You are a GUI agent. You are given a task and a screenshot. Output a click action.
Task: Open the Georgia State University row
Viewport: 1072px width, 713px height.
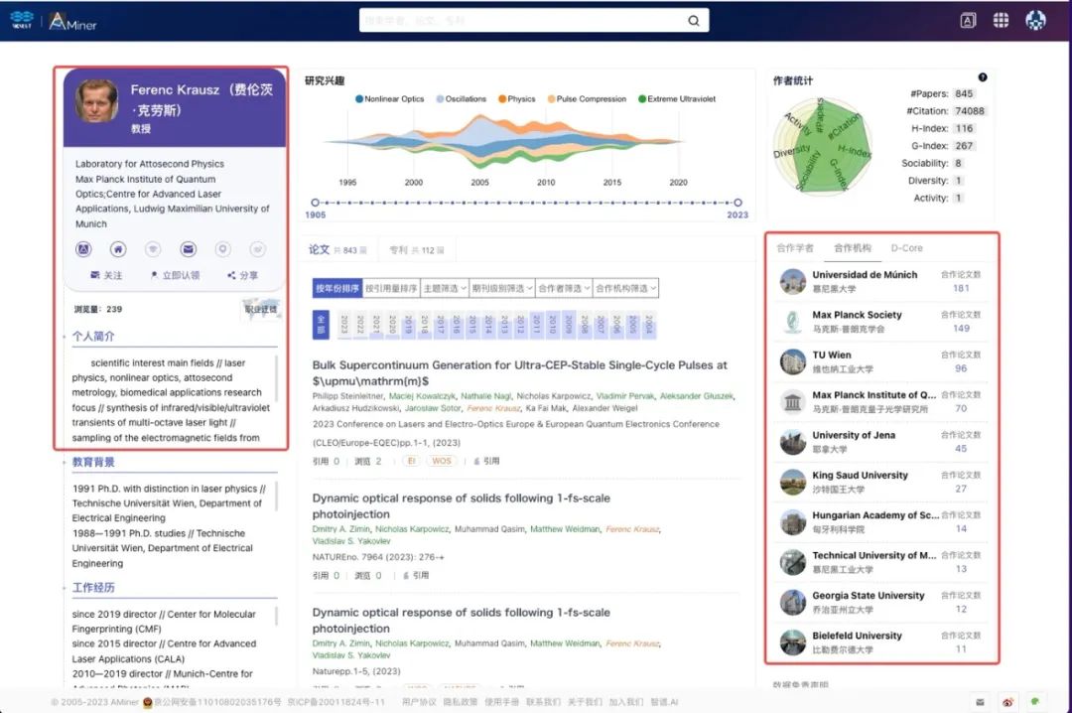pos(882,602)
